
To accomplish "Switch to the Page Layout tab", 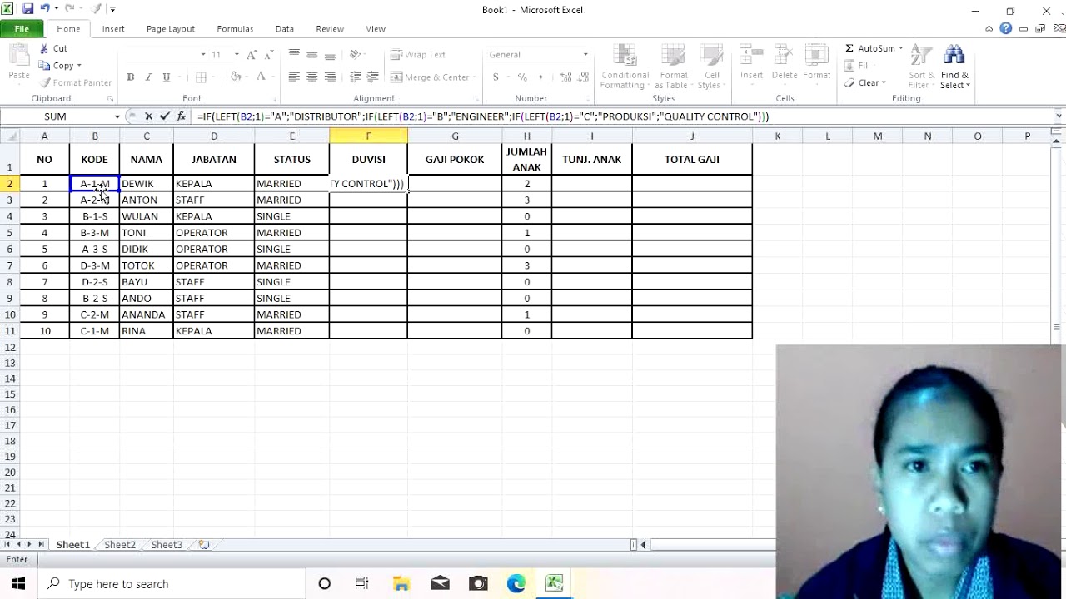I will [x=171, y=29].
